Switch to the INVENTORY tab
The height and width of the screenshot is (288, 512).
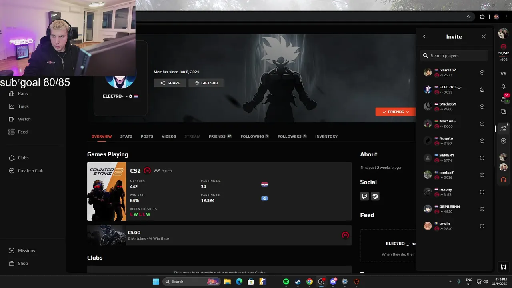pyautogui.click(x=326, y=136)
